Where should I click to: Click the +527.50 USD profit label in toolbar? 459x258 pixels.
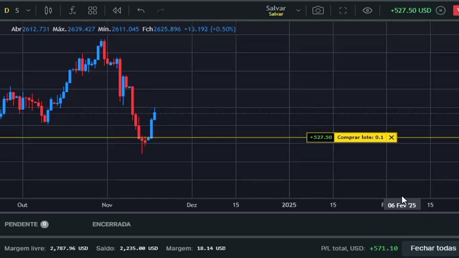[x=411, y=10]
